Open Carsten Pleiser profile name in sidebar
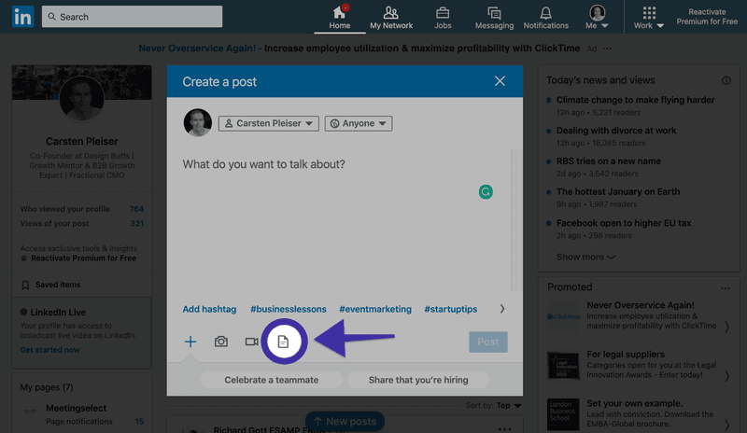The height and width of the screenshot is (433, 747). [x=82, y=142]
